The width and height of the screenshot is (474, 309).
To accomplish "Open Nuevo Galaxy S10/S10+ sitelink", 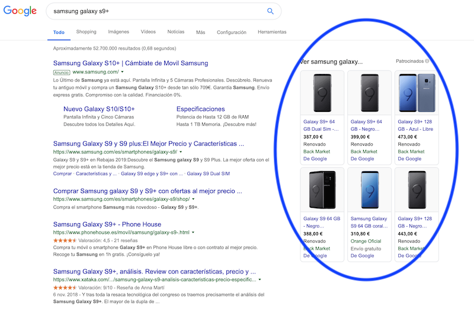I will click(x=99, y=109).
